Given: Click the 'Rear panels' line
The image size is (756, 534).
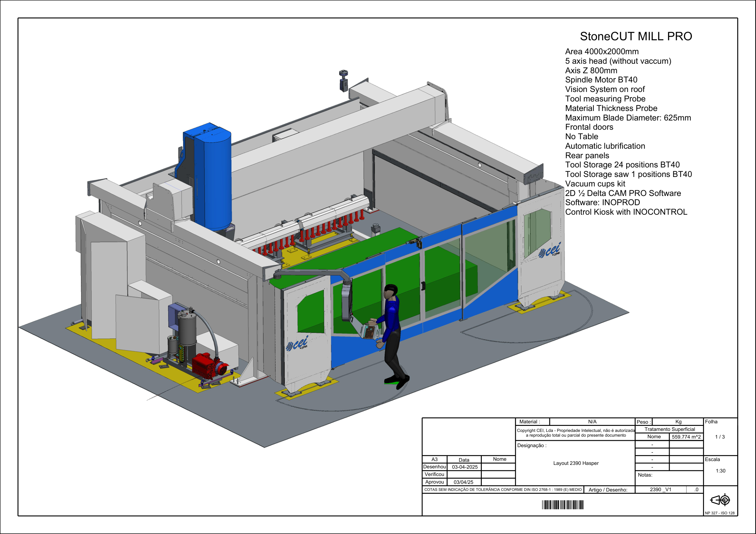Looking at the screenshot, I should click(x=587, y=156).
